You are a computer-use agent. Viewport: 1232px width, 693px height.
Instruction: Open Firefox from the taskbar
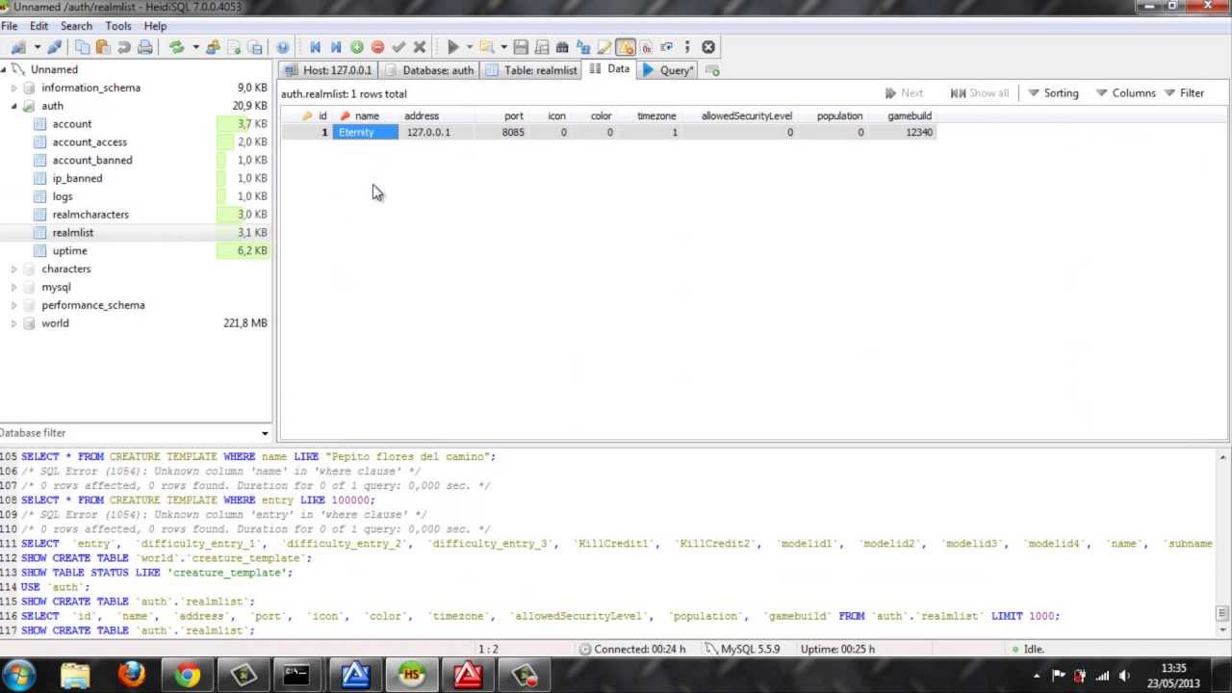click(x=131, y=675)
